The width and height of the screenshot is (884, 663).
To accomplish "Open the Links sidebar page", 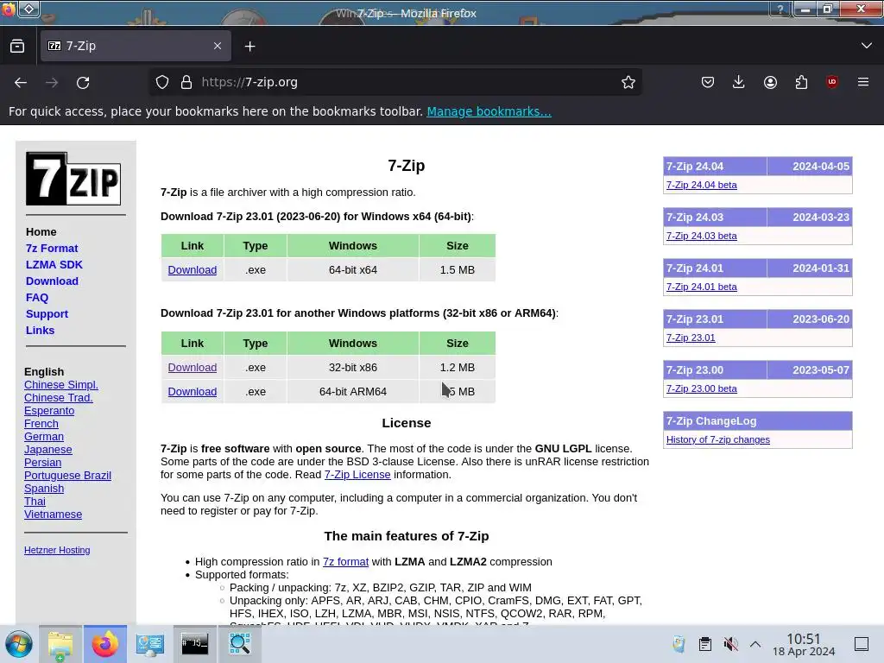I will (x=40, y=330).
